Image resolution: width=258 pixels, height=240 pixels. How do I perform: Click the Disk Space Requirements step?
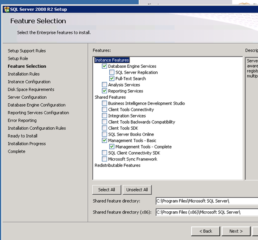[31, 90]
